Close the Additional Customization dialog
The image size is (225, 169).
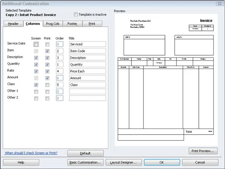[220, 3]
